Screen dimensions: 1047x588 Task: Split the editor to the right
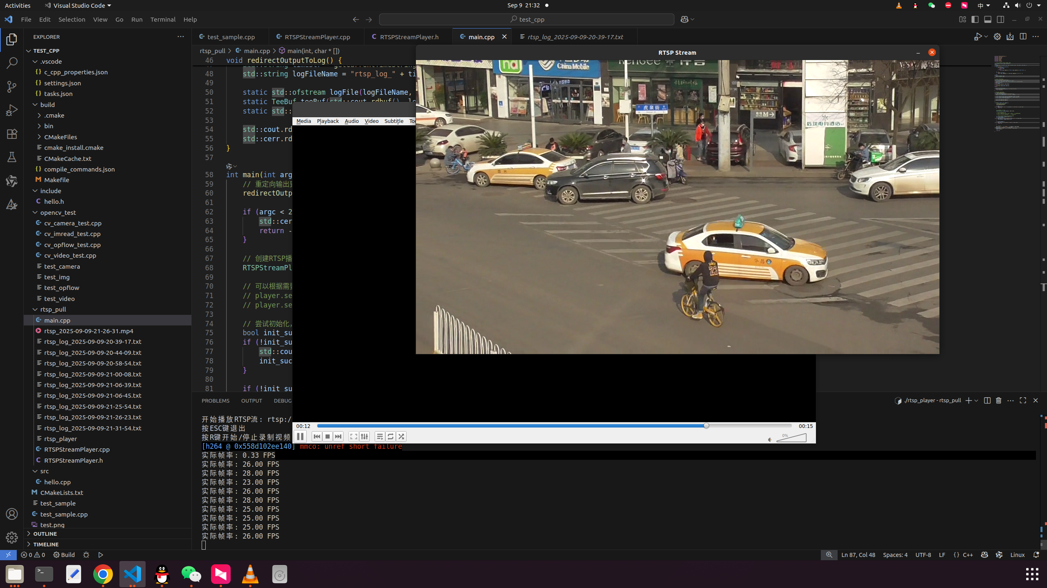1023,37
